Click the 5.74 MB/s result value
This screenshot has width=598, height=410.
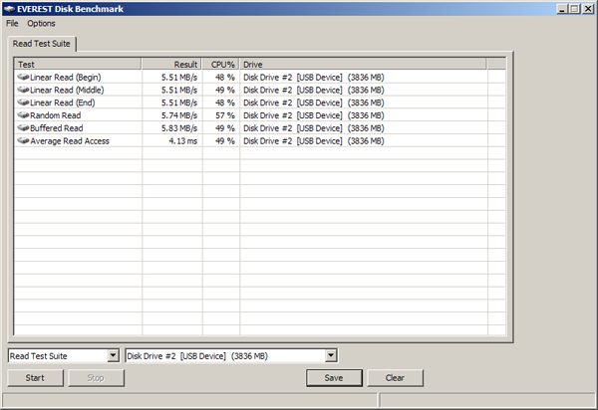[x=179, y=115]
